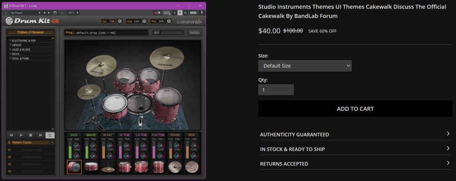Viewport: 456px width, 181px height.
Task: Click the crash cymbal icon
Action: 175,167
